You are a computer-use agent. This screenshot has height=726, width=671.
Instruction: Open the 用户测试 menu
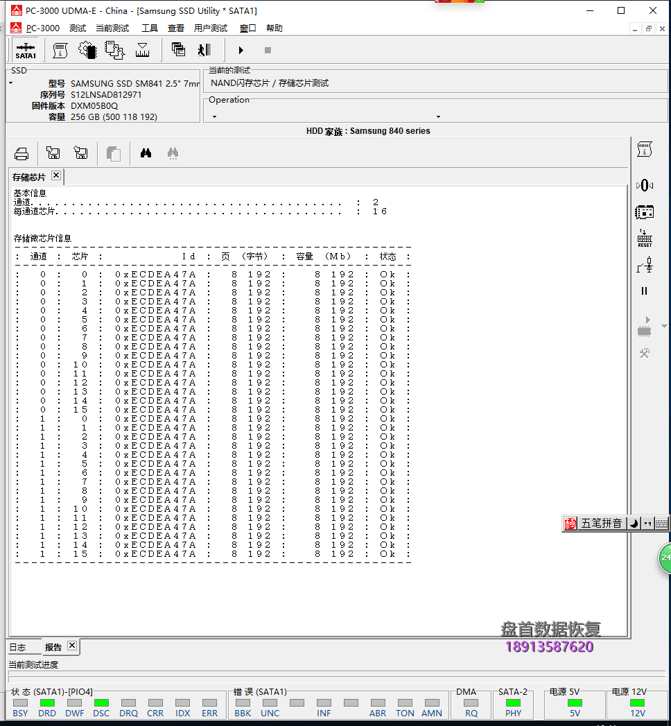pos(211,28)
